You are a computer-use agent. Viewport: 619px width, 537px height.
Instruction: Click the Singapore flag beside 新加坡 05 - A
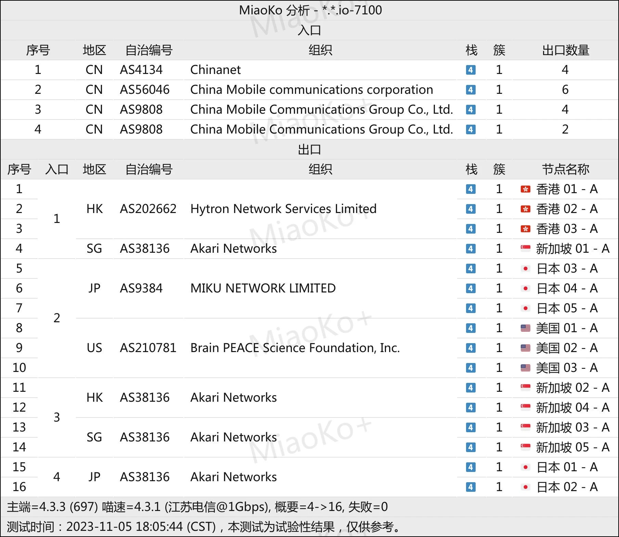click(x=525, y=447)
